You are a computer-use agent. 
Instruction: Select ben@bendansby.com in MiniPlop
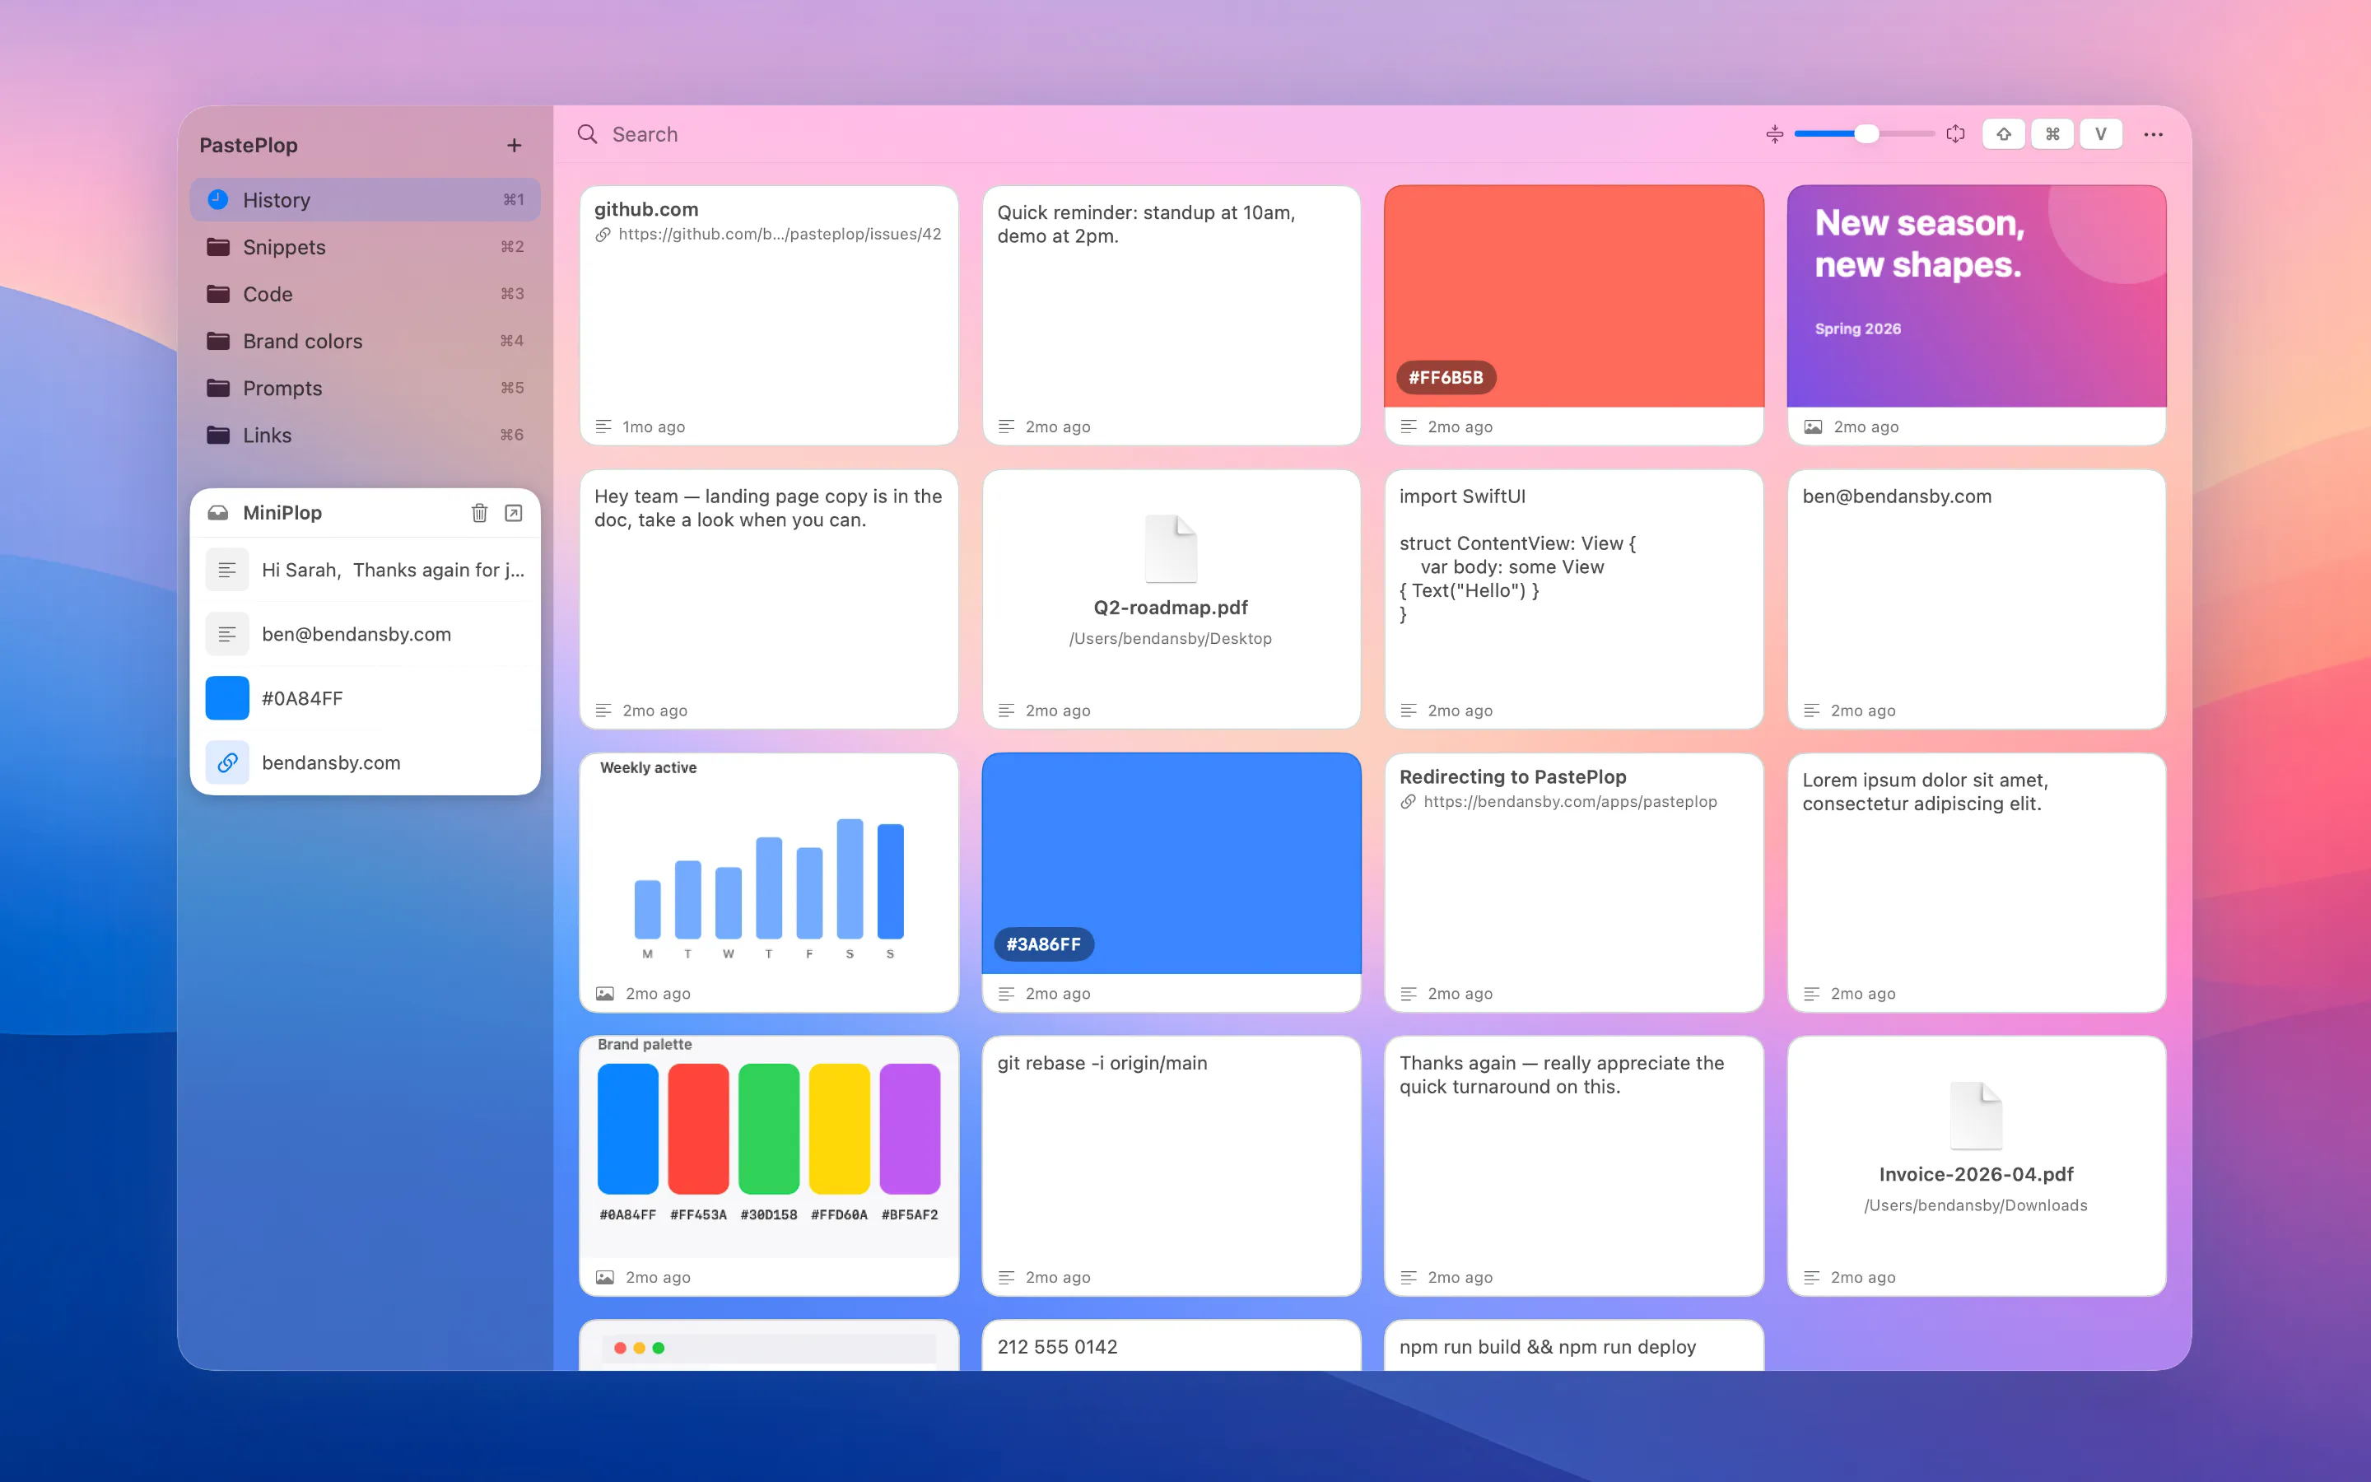coord(366,634)
